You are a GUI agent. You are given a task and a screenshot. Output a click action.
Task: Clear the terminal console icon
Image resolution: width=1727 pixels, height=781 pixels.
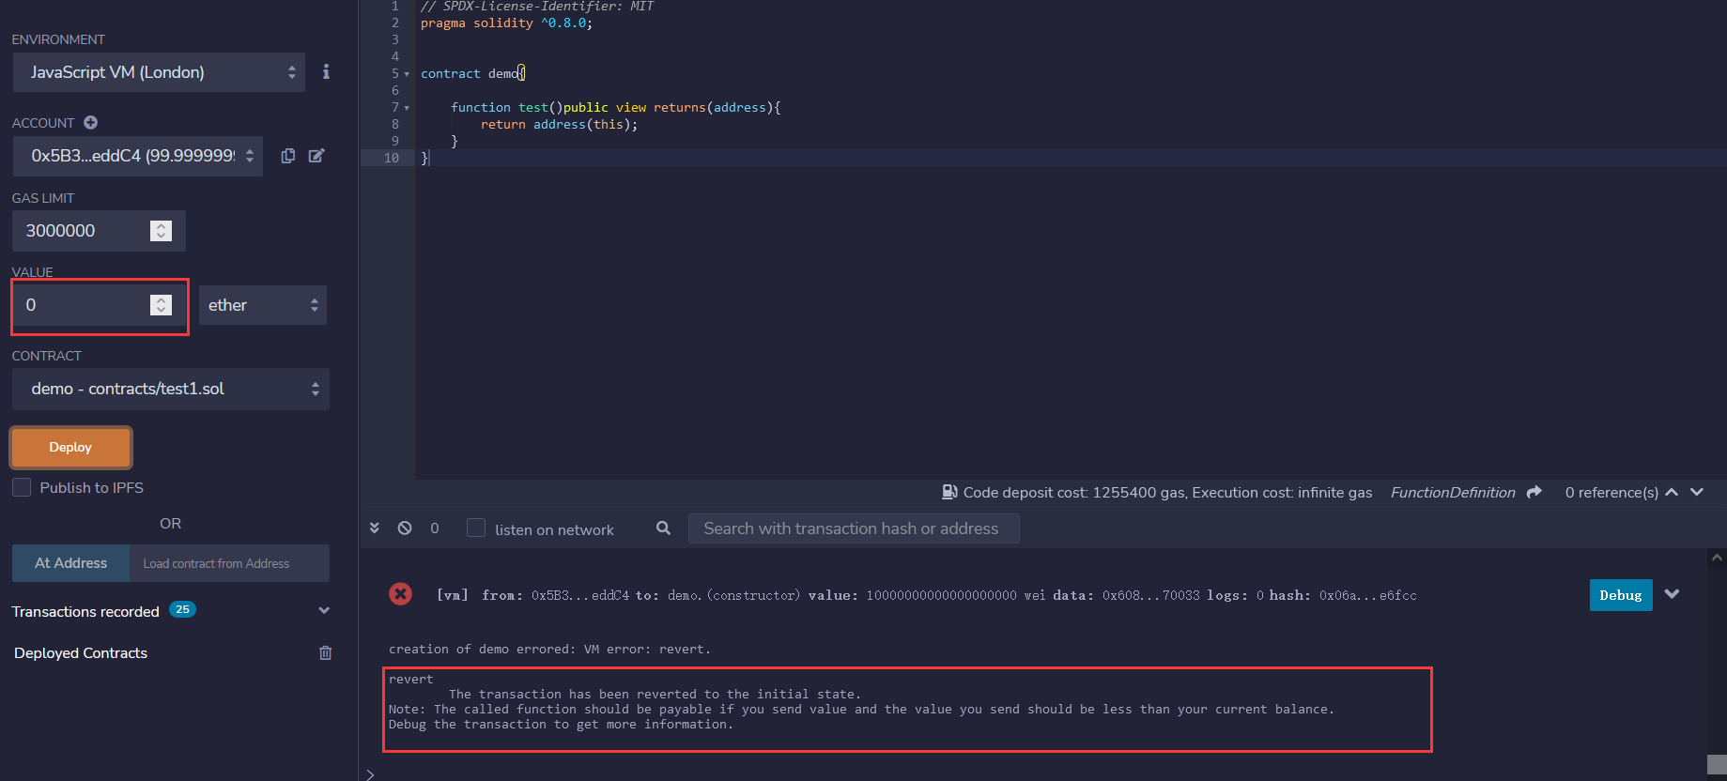(405, 528)
